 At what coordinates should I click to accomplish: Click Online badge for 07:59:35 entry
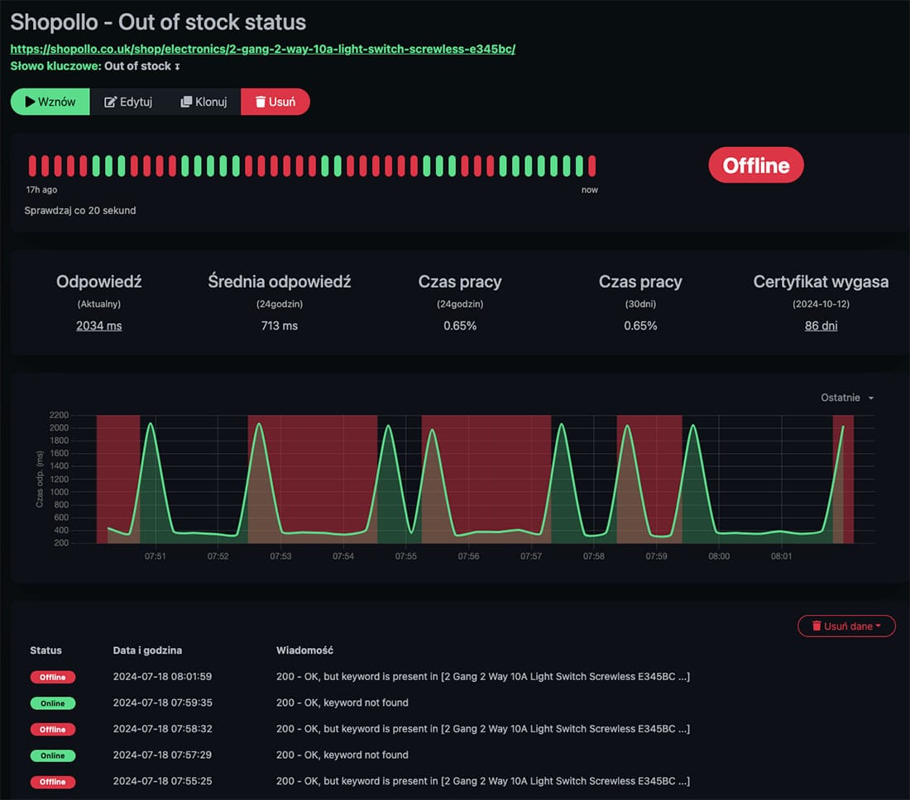[53, 703]
